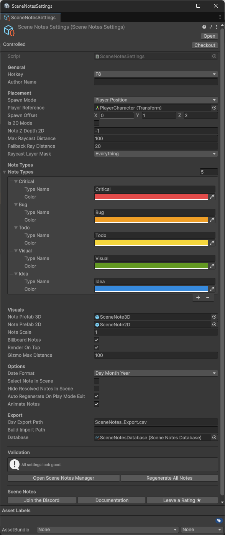Click the Checkout button
225x535 pixels.
(x=205, y=45)
